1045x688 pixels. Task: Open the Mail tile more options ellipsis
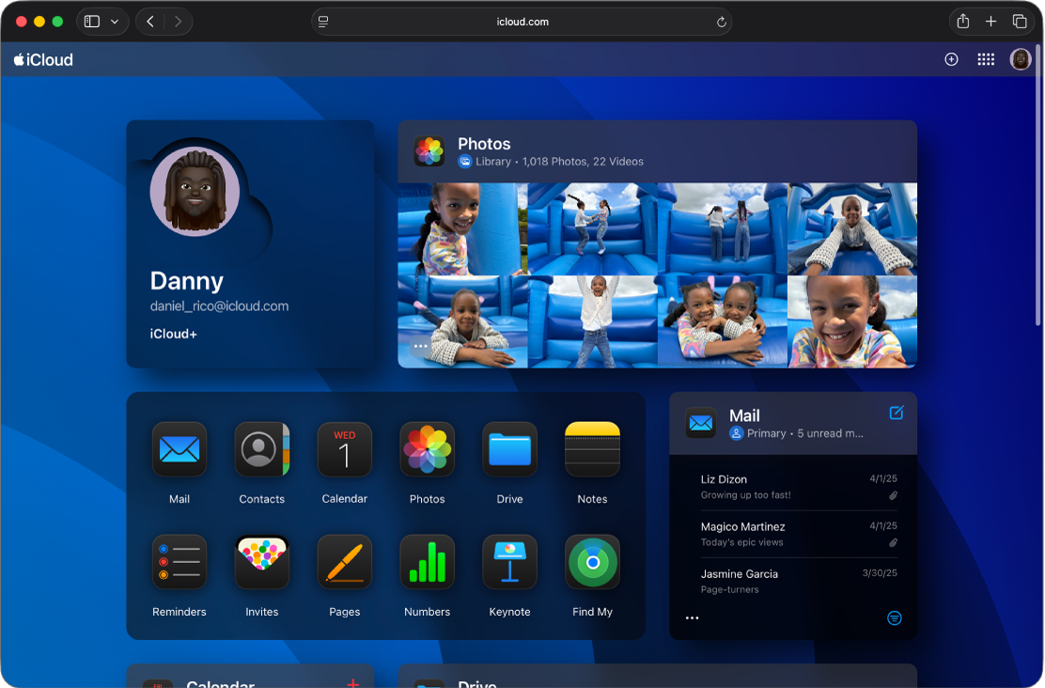point(693,618)
